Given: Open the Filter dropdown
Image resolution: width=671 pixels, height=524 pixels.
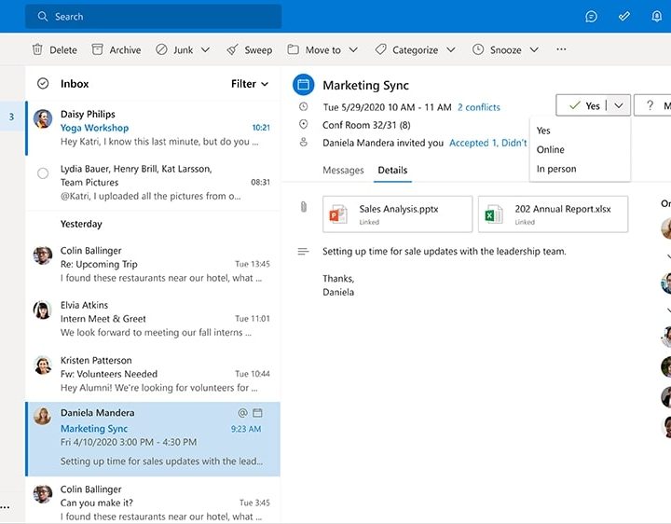Looking at the screenshot, I should pyautogui.click(x=250, y=84).
